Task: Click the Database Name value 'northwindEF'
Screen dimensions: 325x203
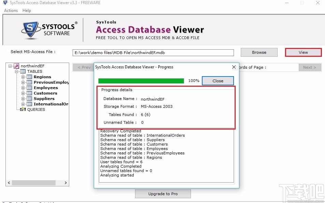Action: click(152, 99)
